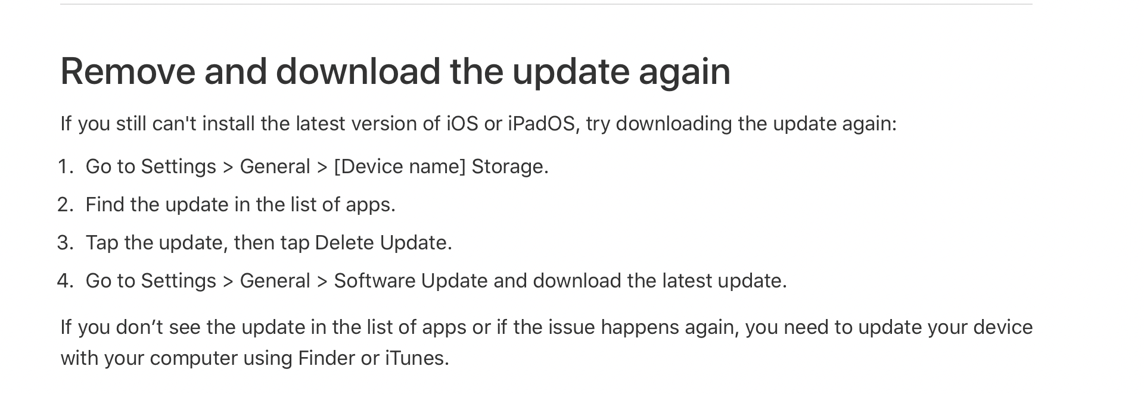The image size is (1144, 394).
Task: Click the word 'Settings' in step 1
Action: (179, 167)
